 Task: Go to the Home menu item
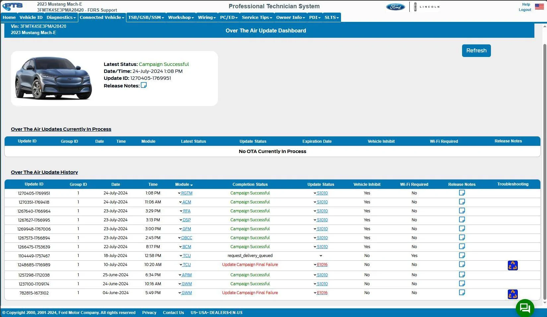[x=9, y=18]
